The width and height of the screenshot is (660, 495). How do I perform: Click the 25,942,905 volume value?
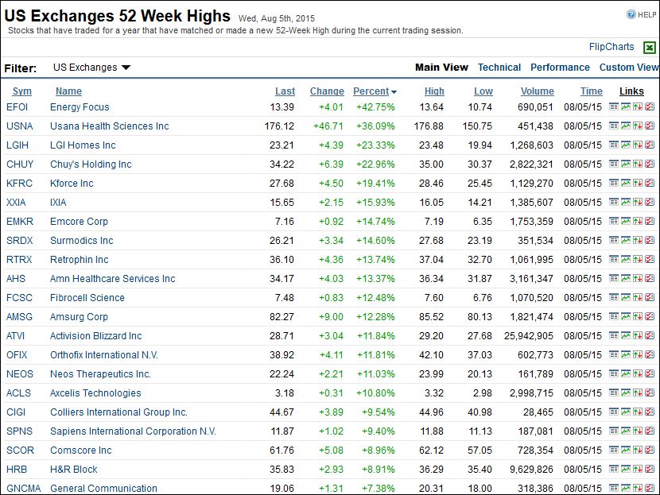point(529,336)
